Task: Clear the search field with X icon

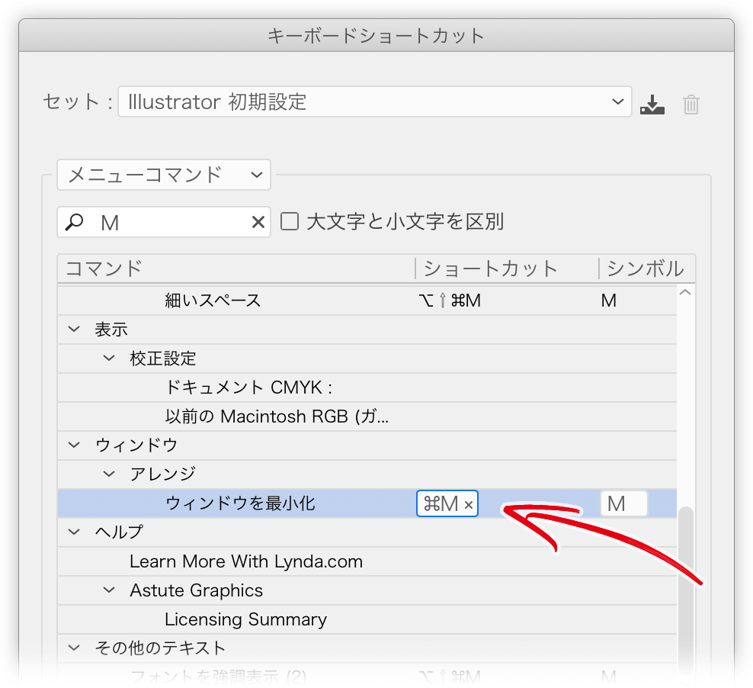Action: [x=258, y=222]
